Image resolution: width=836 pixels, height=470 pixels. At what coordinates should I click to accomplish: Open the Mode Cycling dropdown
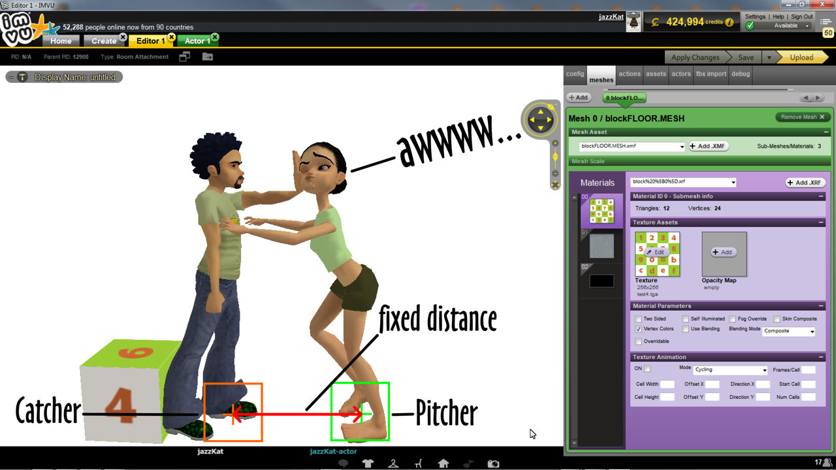(730, 369)
